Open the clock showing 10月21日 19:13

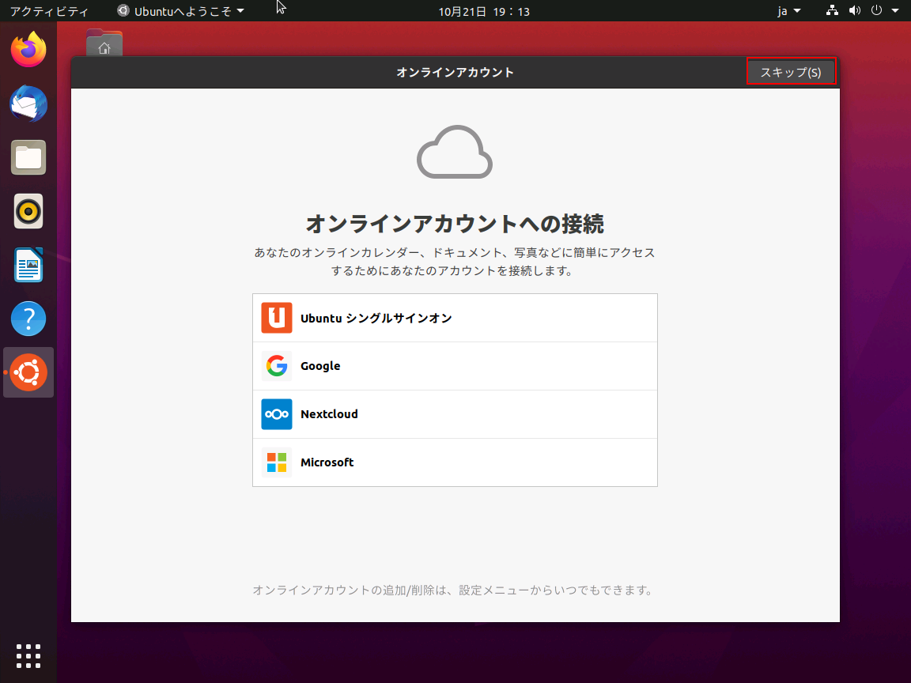(x=484, y=11)
